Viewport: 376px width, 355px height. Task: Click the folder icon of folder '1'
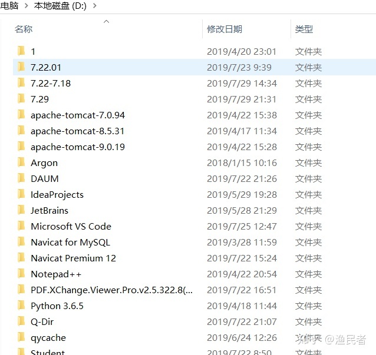click(21, 51)
